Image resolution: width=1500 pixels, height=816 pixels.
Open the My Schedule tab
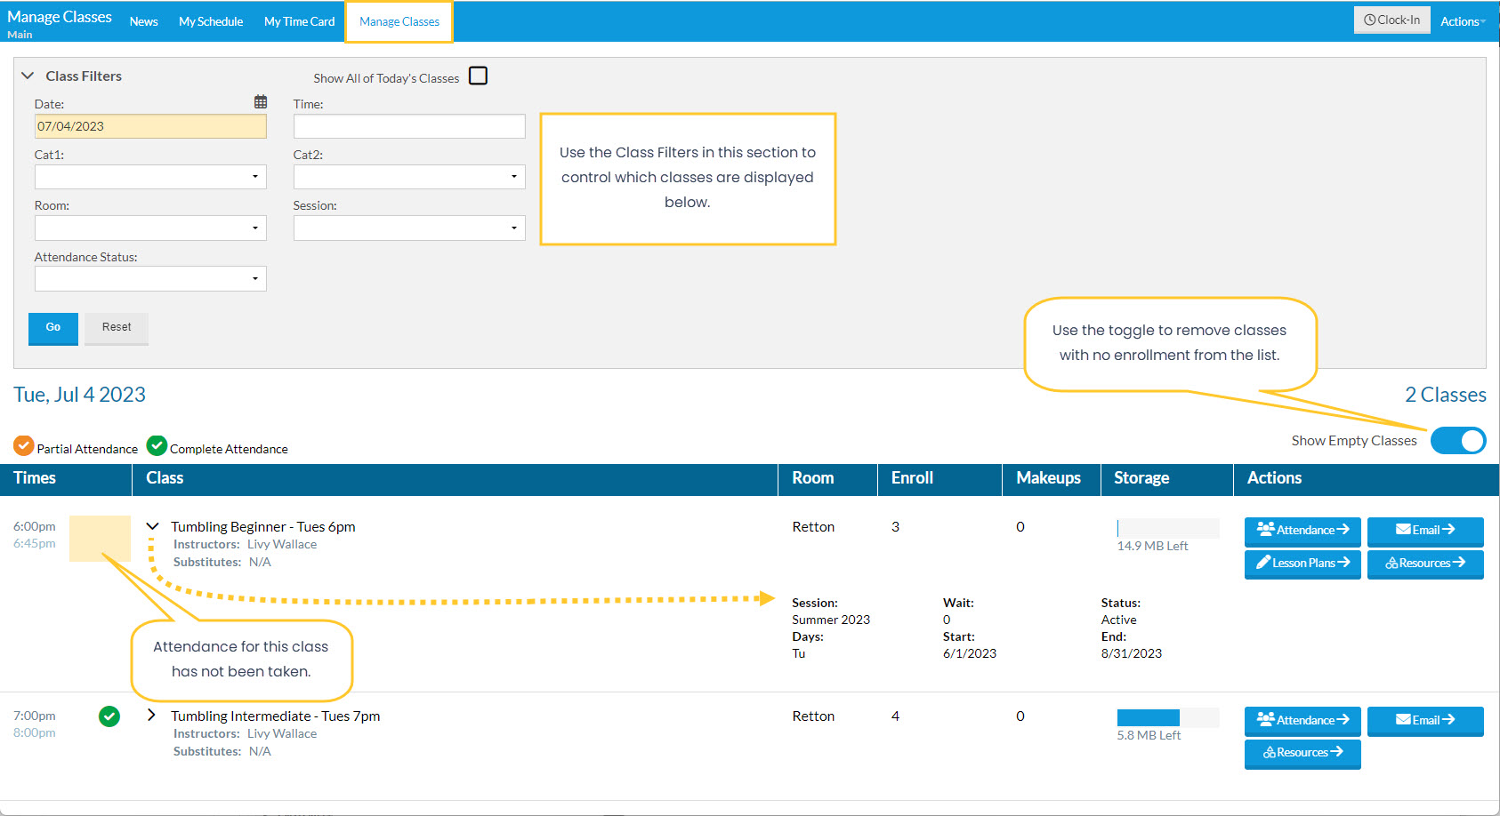211,21
